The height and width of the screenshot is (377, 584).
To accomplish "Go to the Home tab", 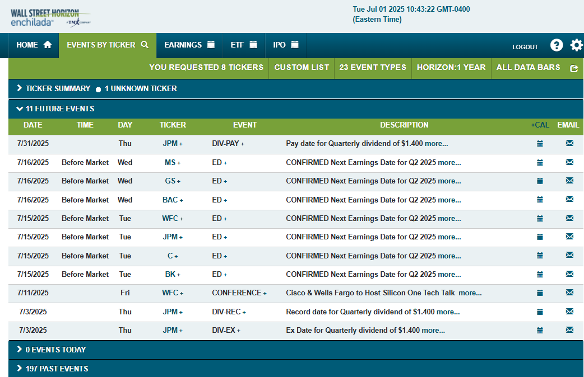I will 34,45.
